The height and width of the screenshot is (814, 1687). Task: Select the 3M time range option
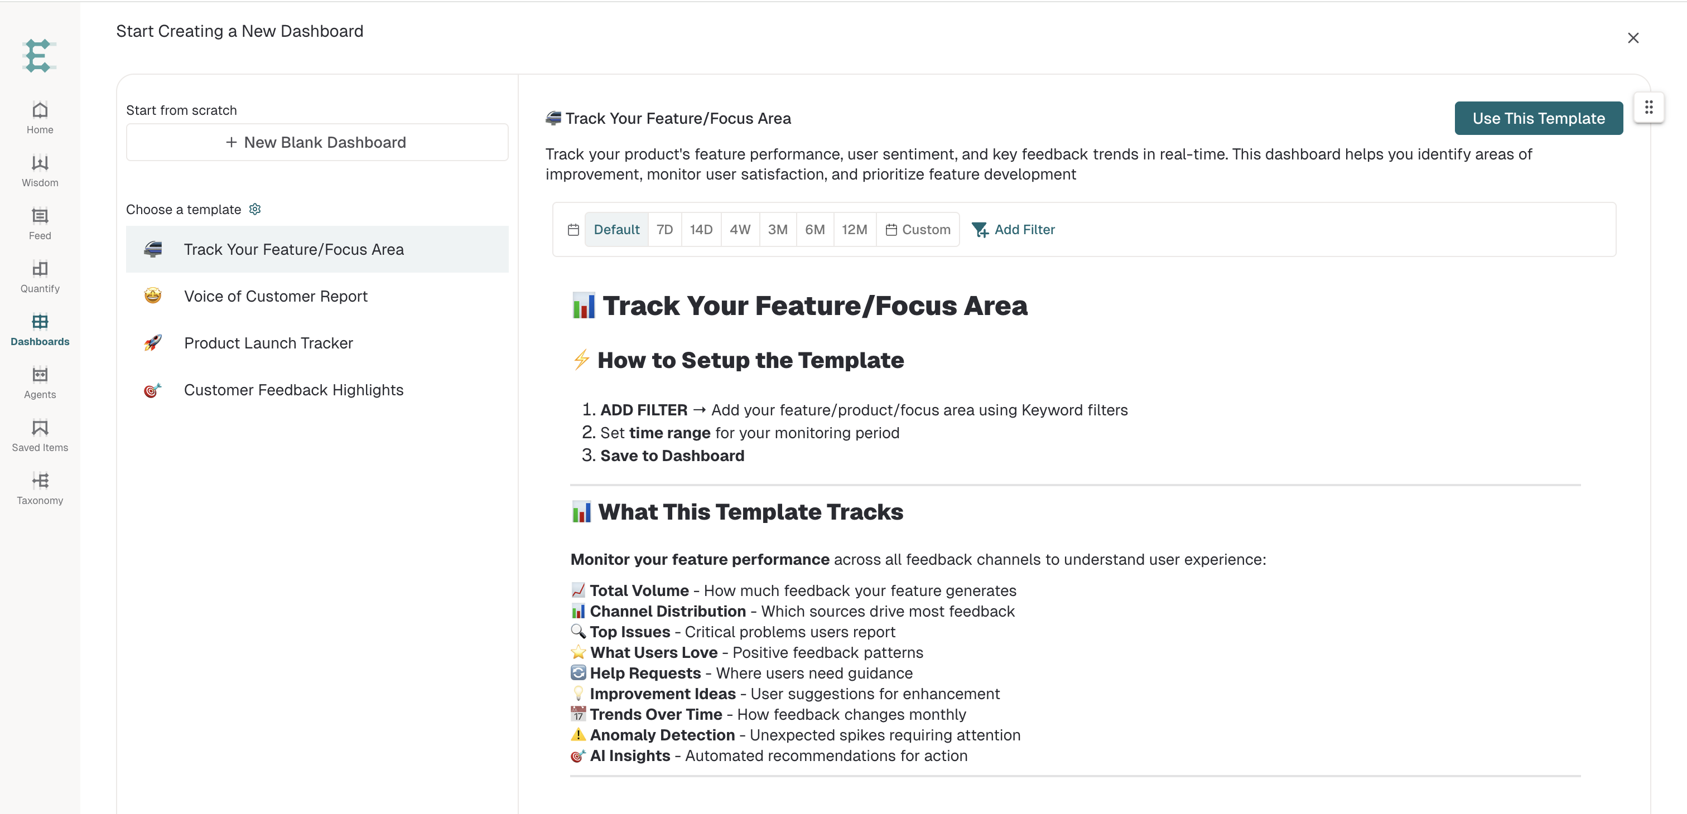tap(777, 230)
